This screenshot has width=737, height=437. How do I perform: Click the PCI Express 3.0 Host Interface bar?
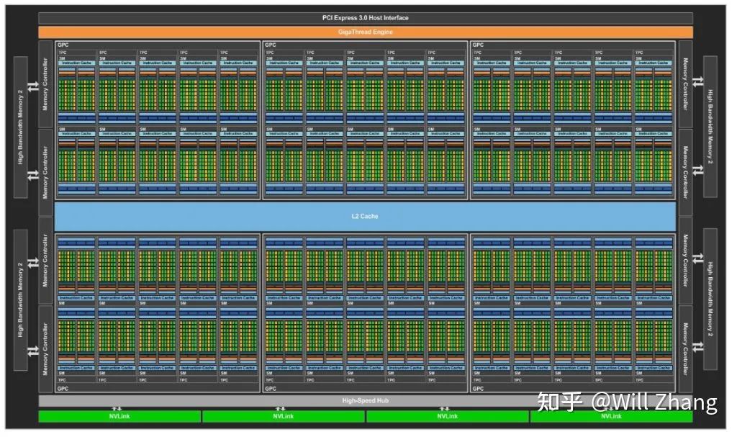[x=365, y=18]
